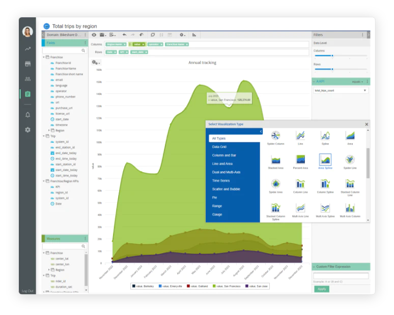Select Column and Bar category

click(224, 155)
